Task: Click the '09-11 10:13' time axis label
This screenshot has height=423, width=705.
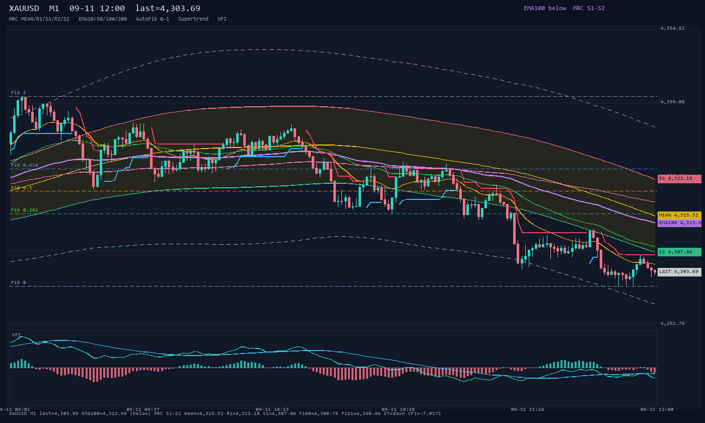Action: click(272, 409)
